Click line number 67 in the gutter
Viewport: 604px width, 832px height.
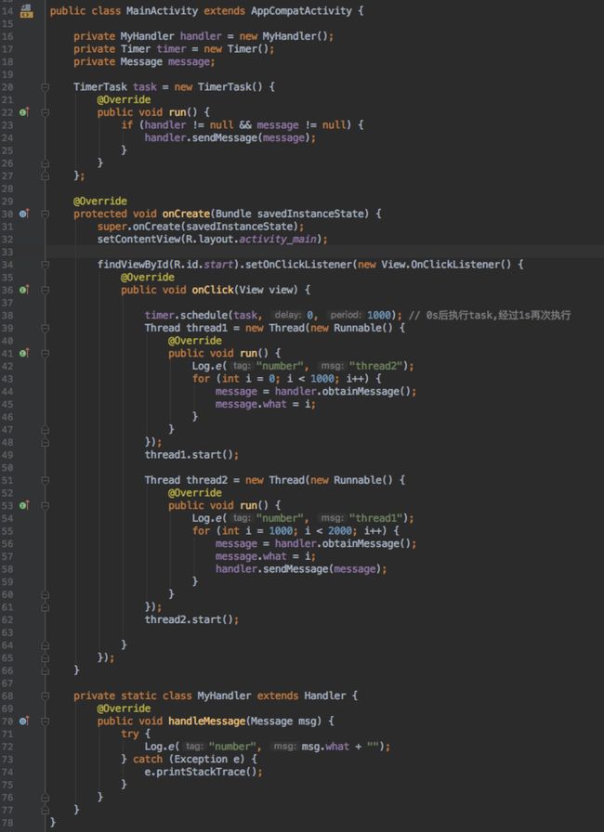click(7, 682)
